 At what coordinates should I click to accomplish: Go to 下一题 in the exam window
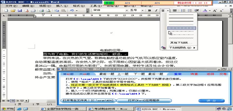pyautogui.click(x=139, y=74)
